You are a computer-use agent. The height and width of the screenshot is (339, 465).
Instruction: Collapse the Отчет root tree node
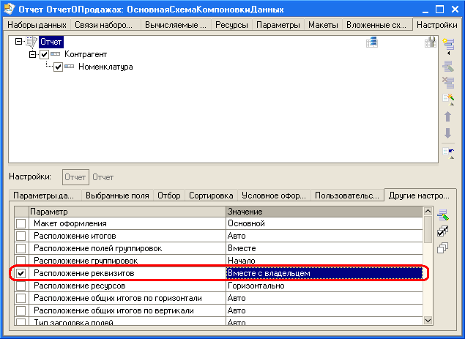click(18, 42)
